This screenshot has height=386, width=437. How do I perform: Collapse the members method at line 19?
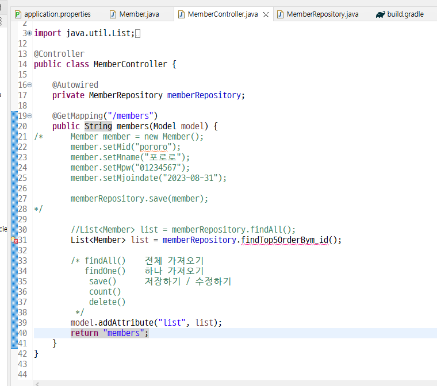pyautogui.click(x=30, y=115)
